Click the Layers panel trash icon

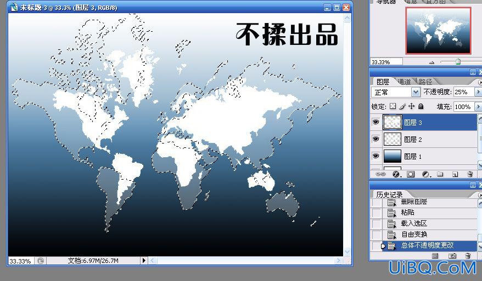(470, 174)
